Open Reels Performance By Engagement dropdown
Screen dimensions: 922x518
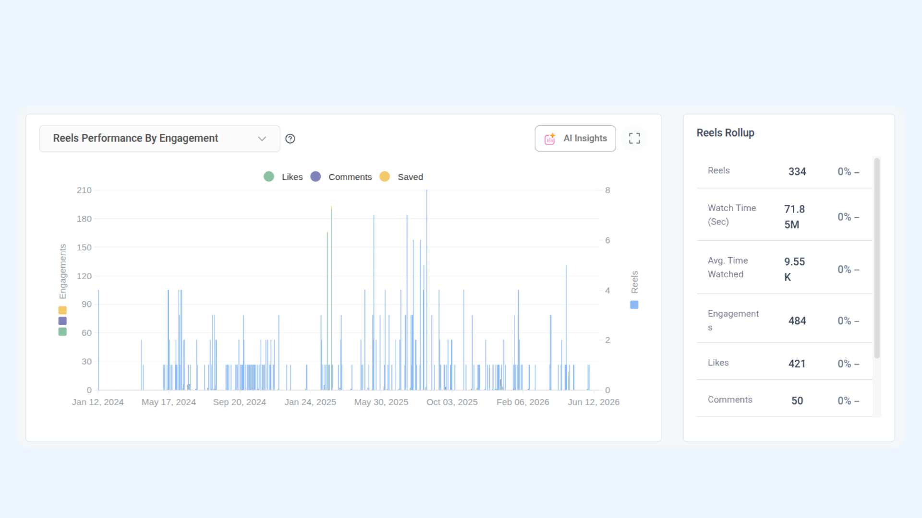coord(159,139)
